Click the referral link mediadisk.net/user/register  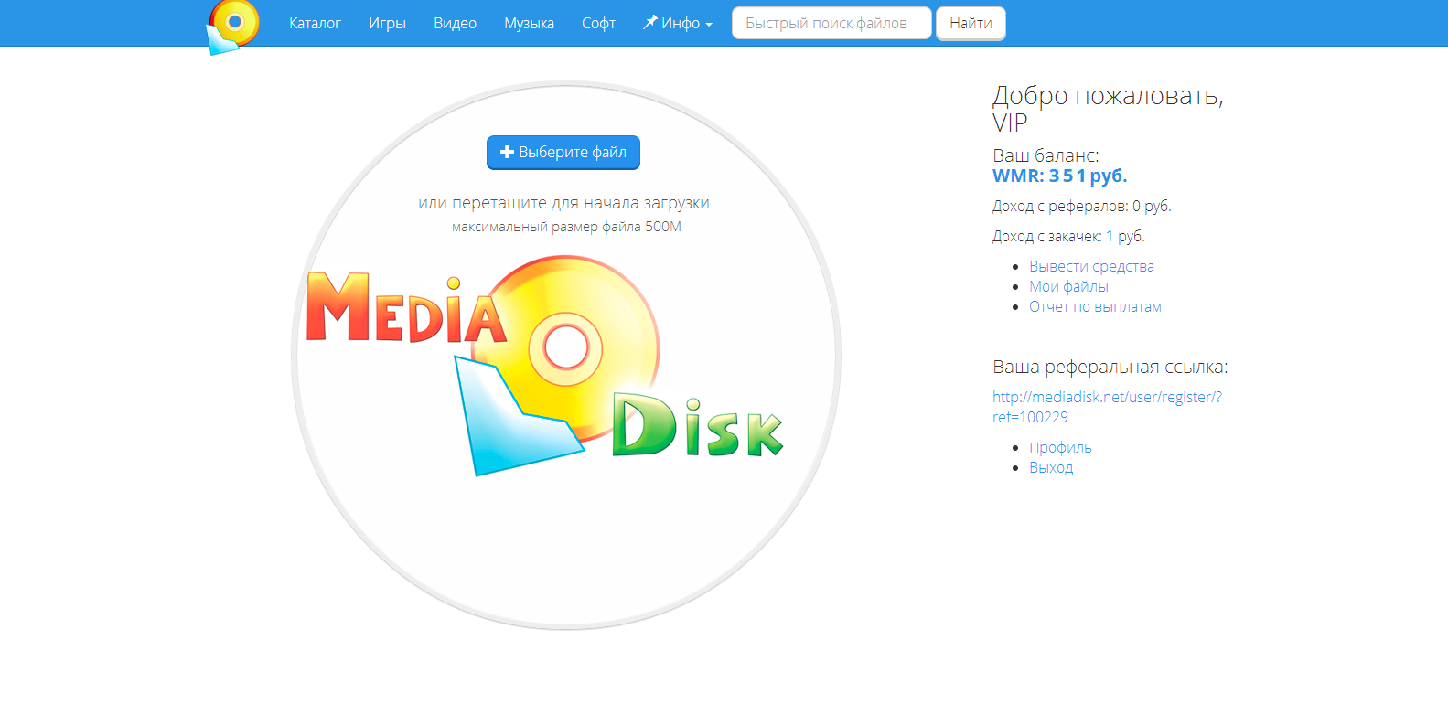tap(1107, 407)
